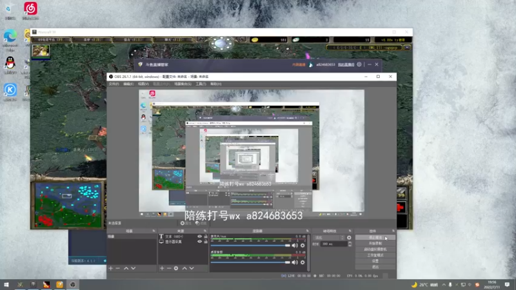This screenshot has height=290, width=516.
Task: Click the OBS Studio icon on the taskbar
Action: (x=73, y=285)
